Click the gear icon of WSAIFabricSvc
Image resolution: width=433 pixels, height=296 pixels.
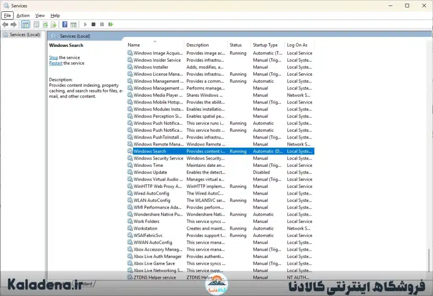pos(130,235)
